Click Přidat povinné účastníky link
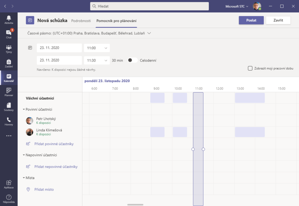 tap(54, 144)
